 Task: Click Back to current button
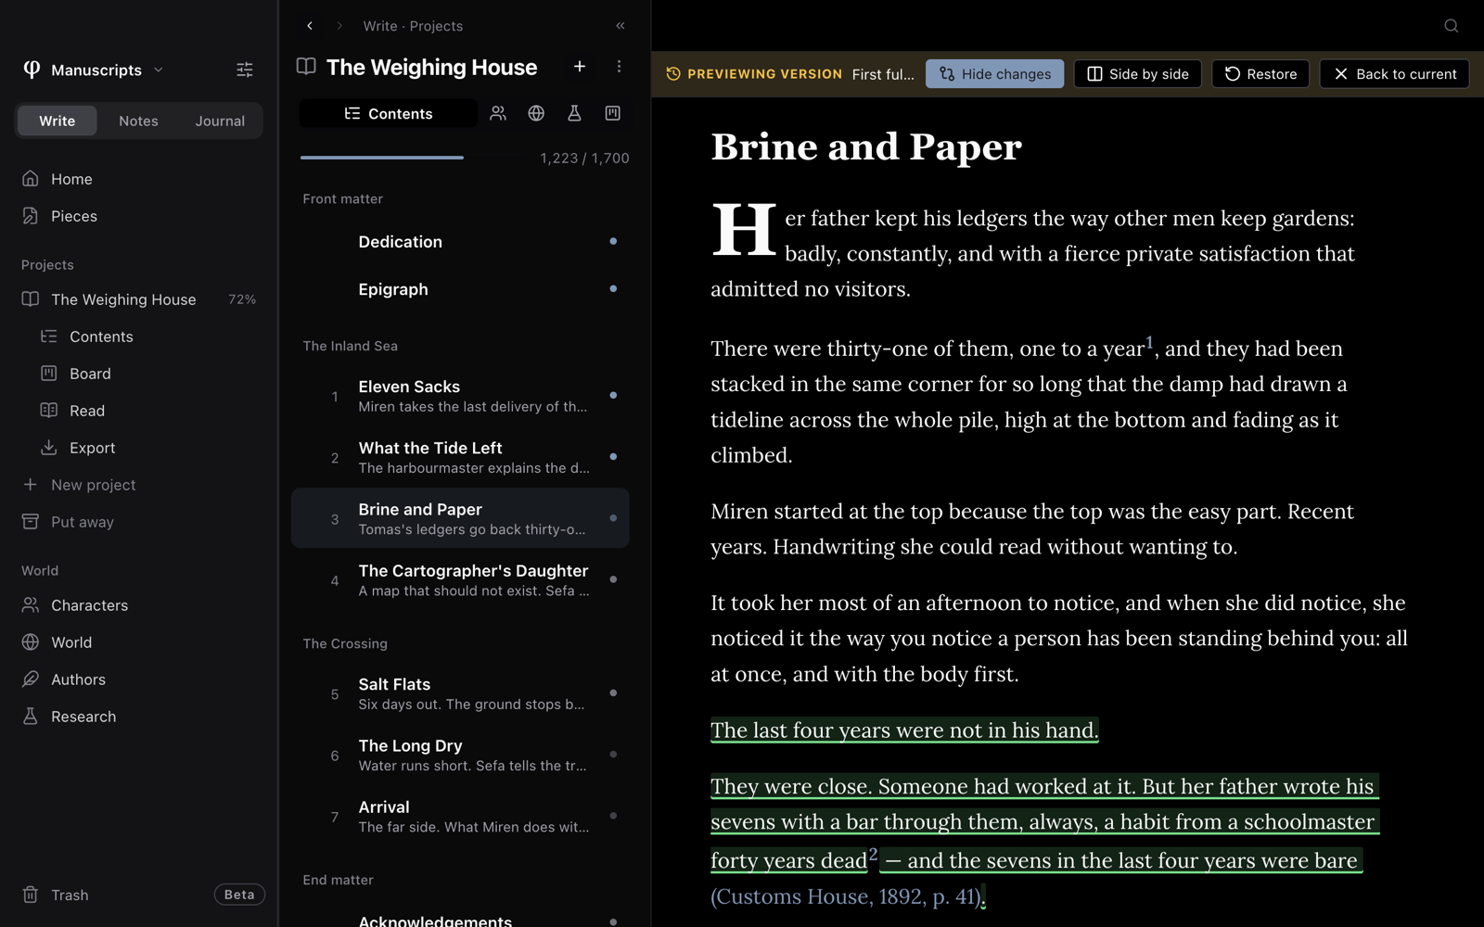(x=1394, y=74)
